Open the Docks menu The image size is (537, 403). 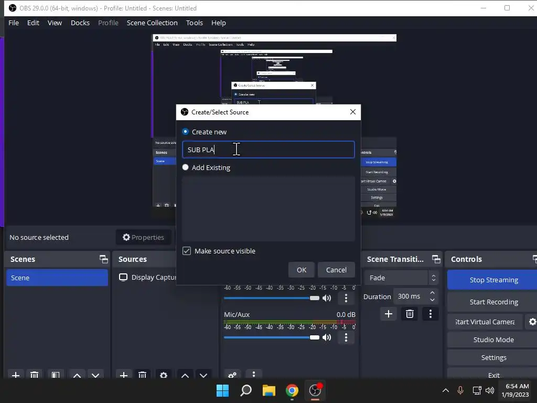(80, 23)
